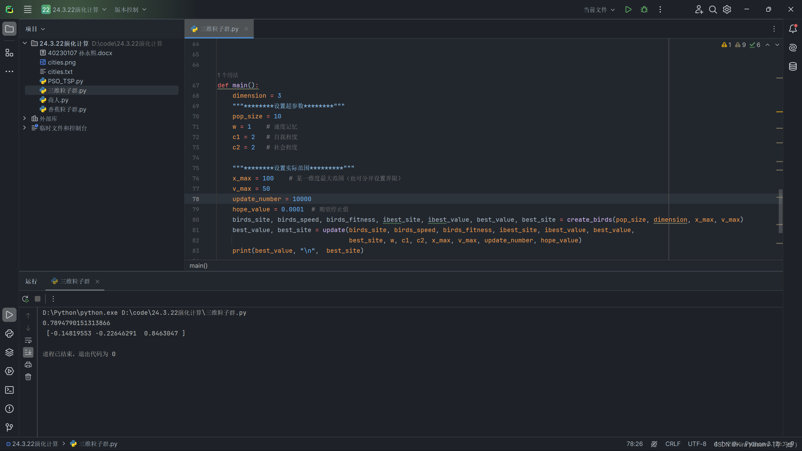Clear run console with trash icon
This screenshot has width=802, height=451.
pos(28,377)
